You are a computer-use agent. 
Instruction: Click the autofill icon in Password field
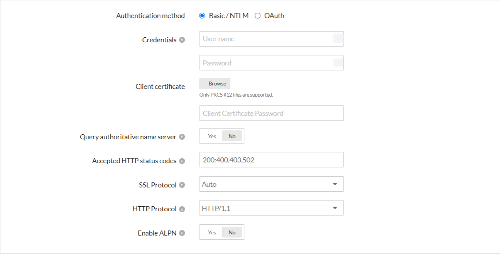coord(338,63)
